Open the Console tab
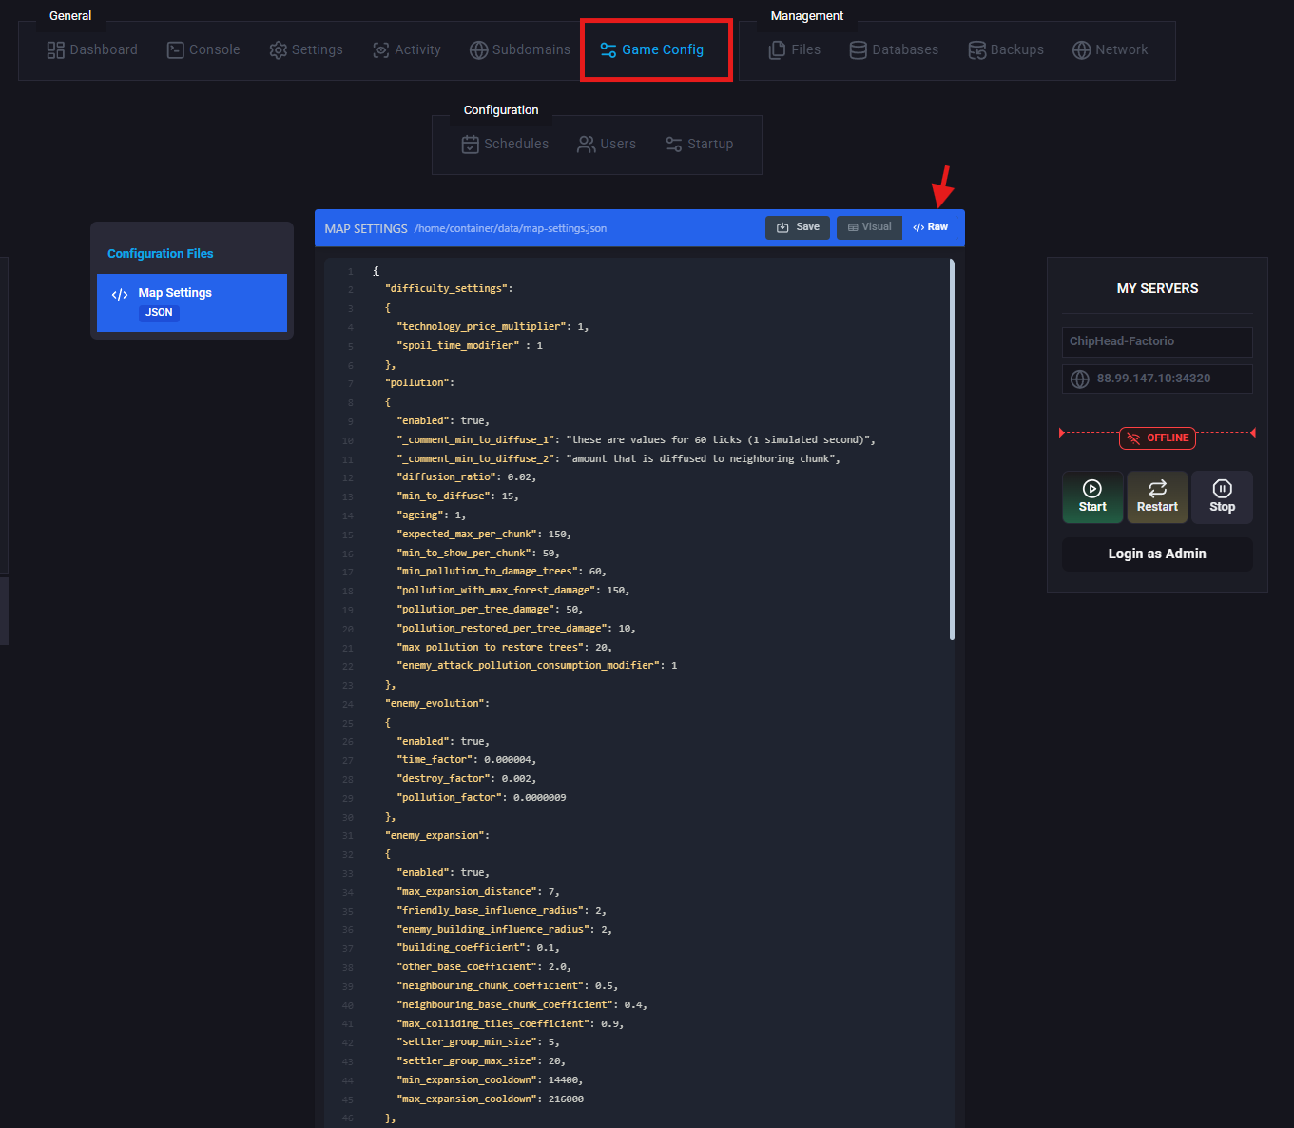 203,49
